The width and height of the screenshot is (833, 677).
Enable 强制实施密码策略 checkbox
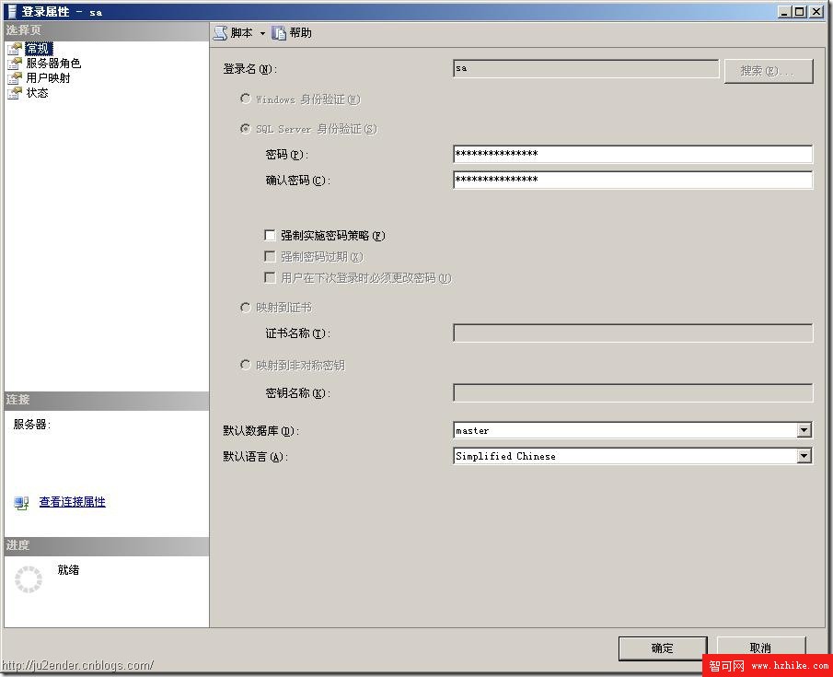pyautogui.click(x=270, y=235)
